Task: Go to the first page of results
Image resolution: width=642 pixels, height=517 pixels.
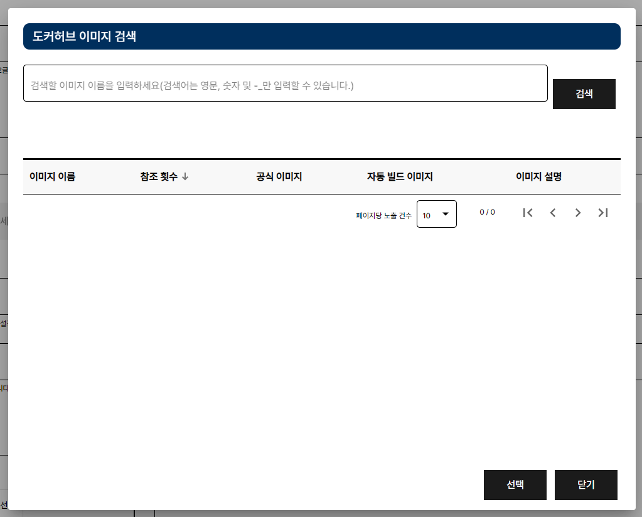Action: pyautogui.click(x=528, y=213)
